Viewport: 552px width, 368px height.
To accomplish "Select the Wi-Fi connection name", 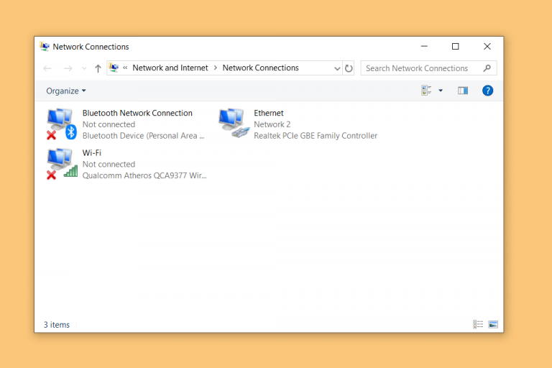I will pyautogui.click(x=91, y=153).
